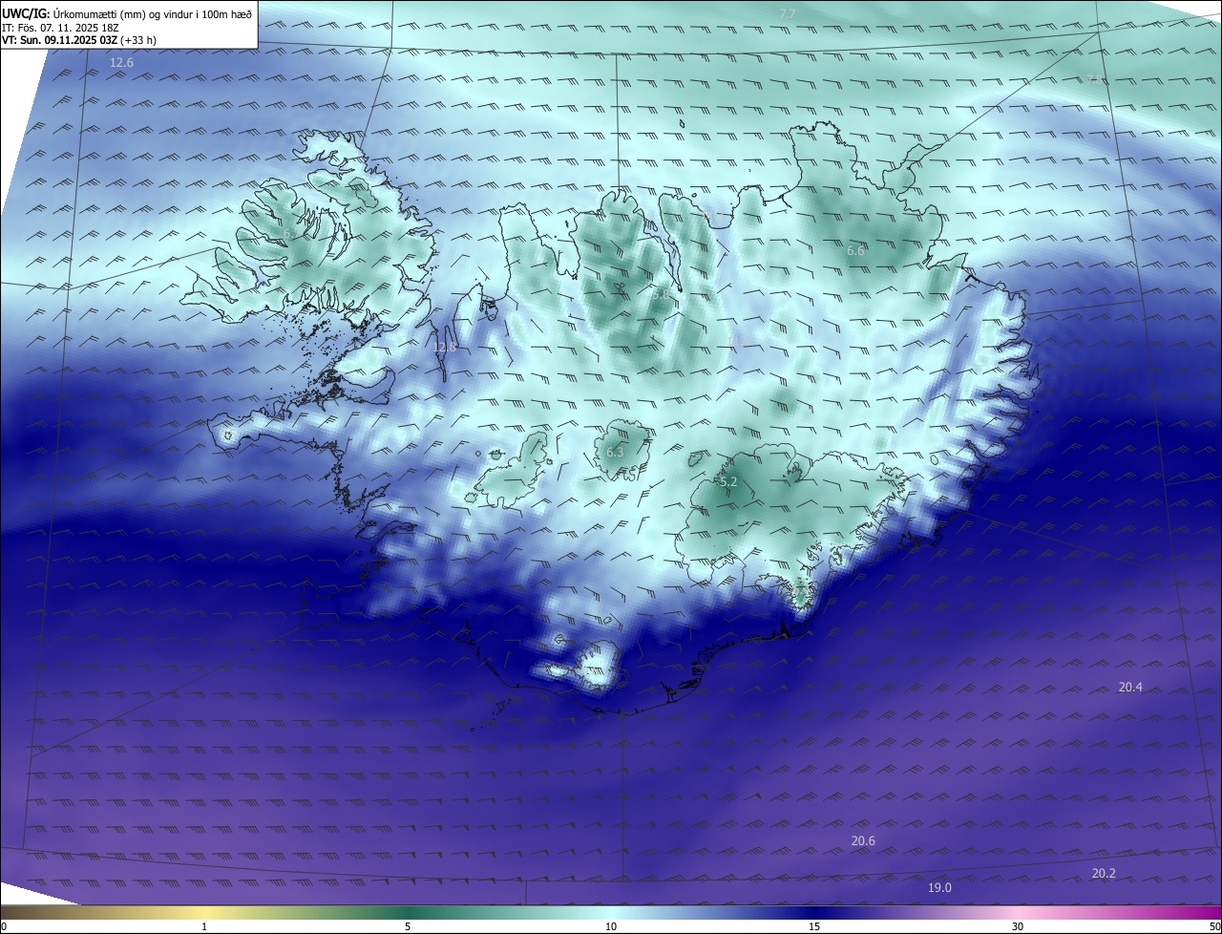Image resolution: width=1222 pixels, height=934 pixels.
Task: Click the 12.6 value on the map
Action: pos(122,63)
